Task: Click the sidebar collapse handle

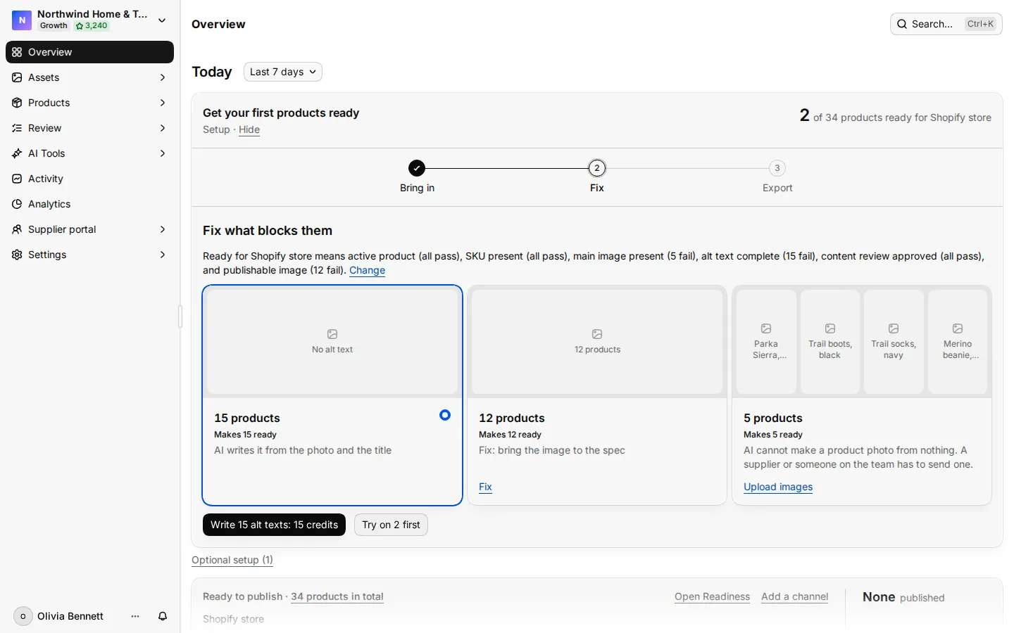Action: pos(180,316)
